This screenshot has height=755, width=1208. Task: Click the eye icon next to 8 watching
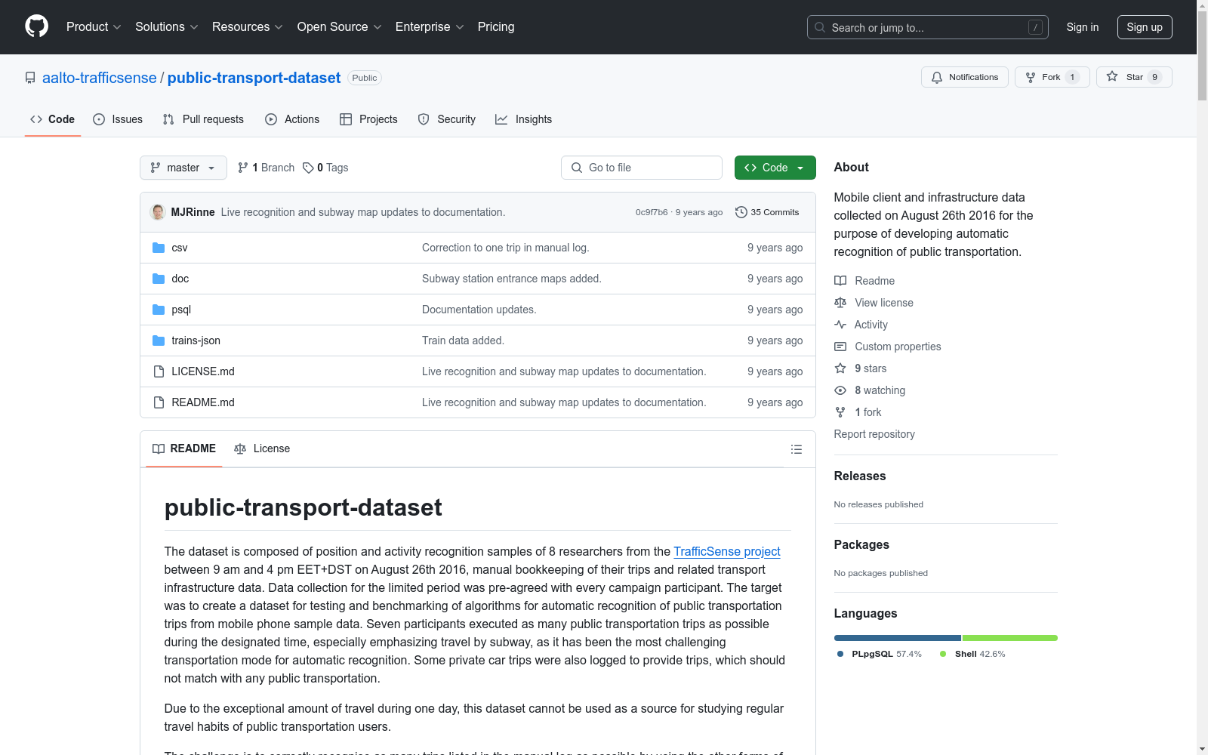840,390
